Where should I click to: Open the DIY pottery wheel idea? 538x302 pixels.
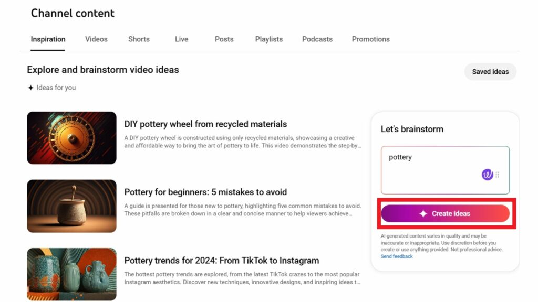(205, 124)
